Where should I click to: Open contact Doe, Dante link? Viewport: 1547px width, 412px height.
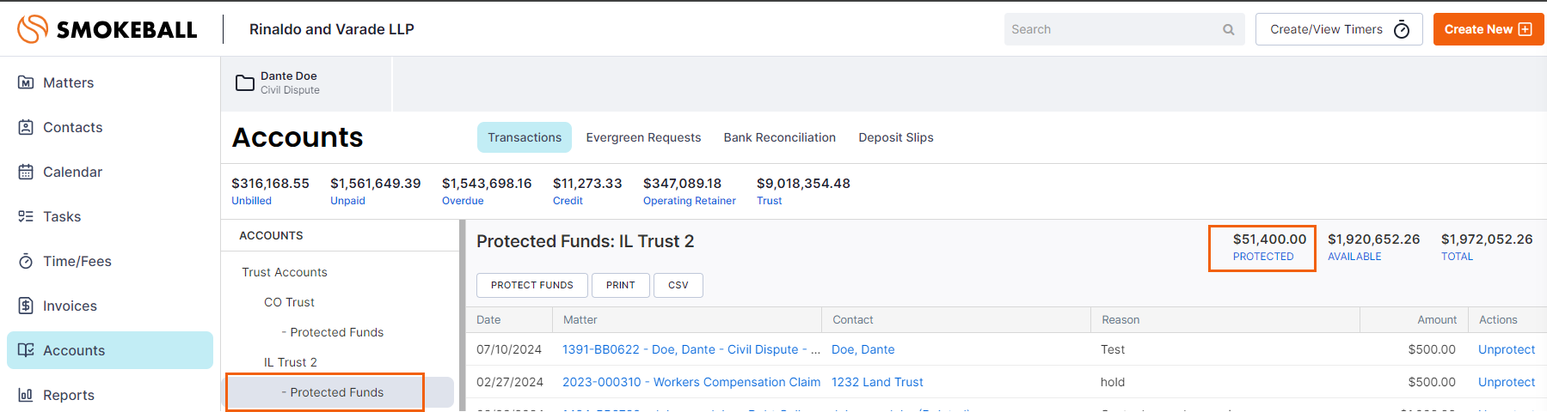[x=863, y=349]
